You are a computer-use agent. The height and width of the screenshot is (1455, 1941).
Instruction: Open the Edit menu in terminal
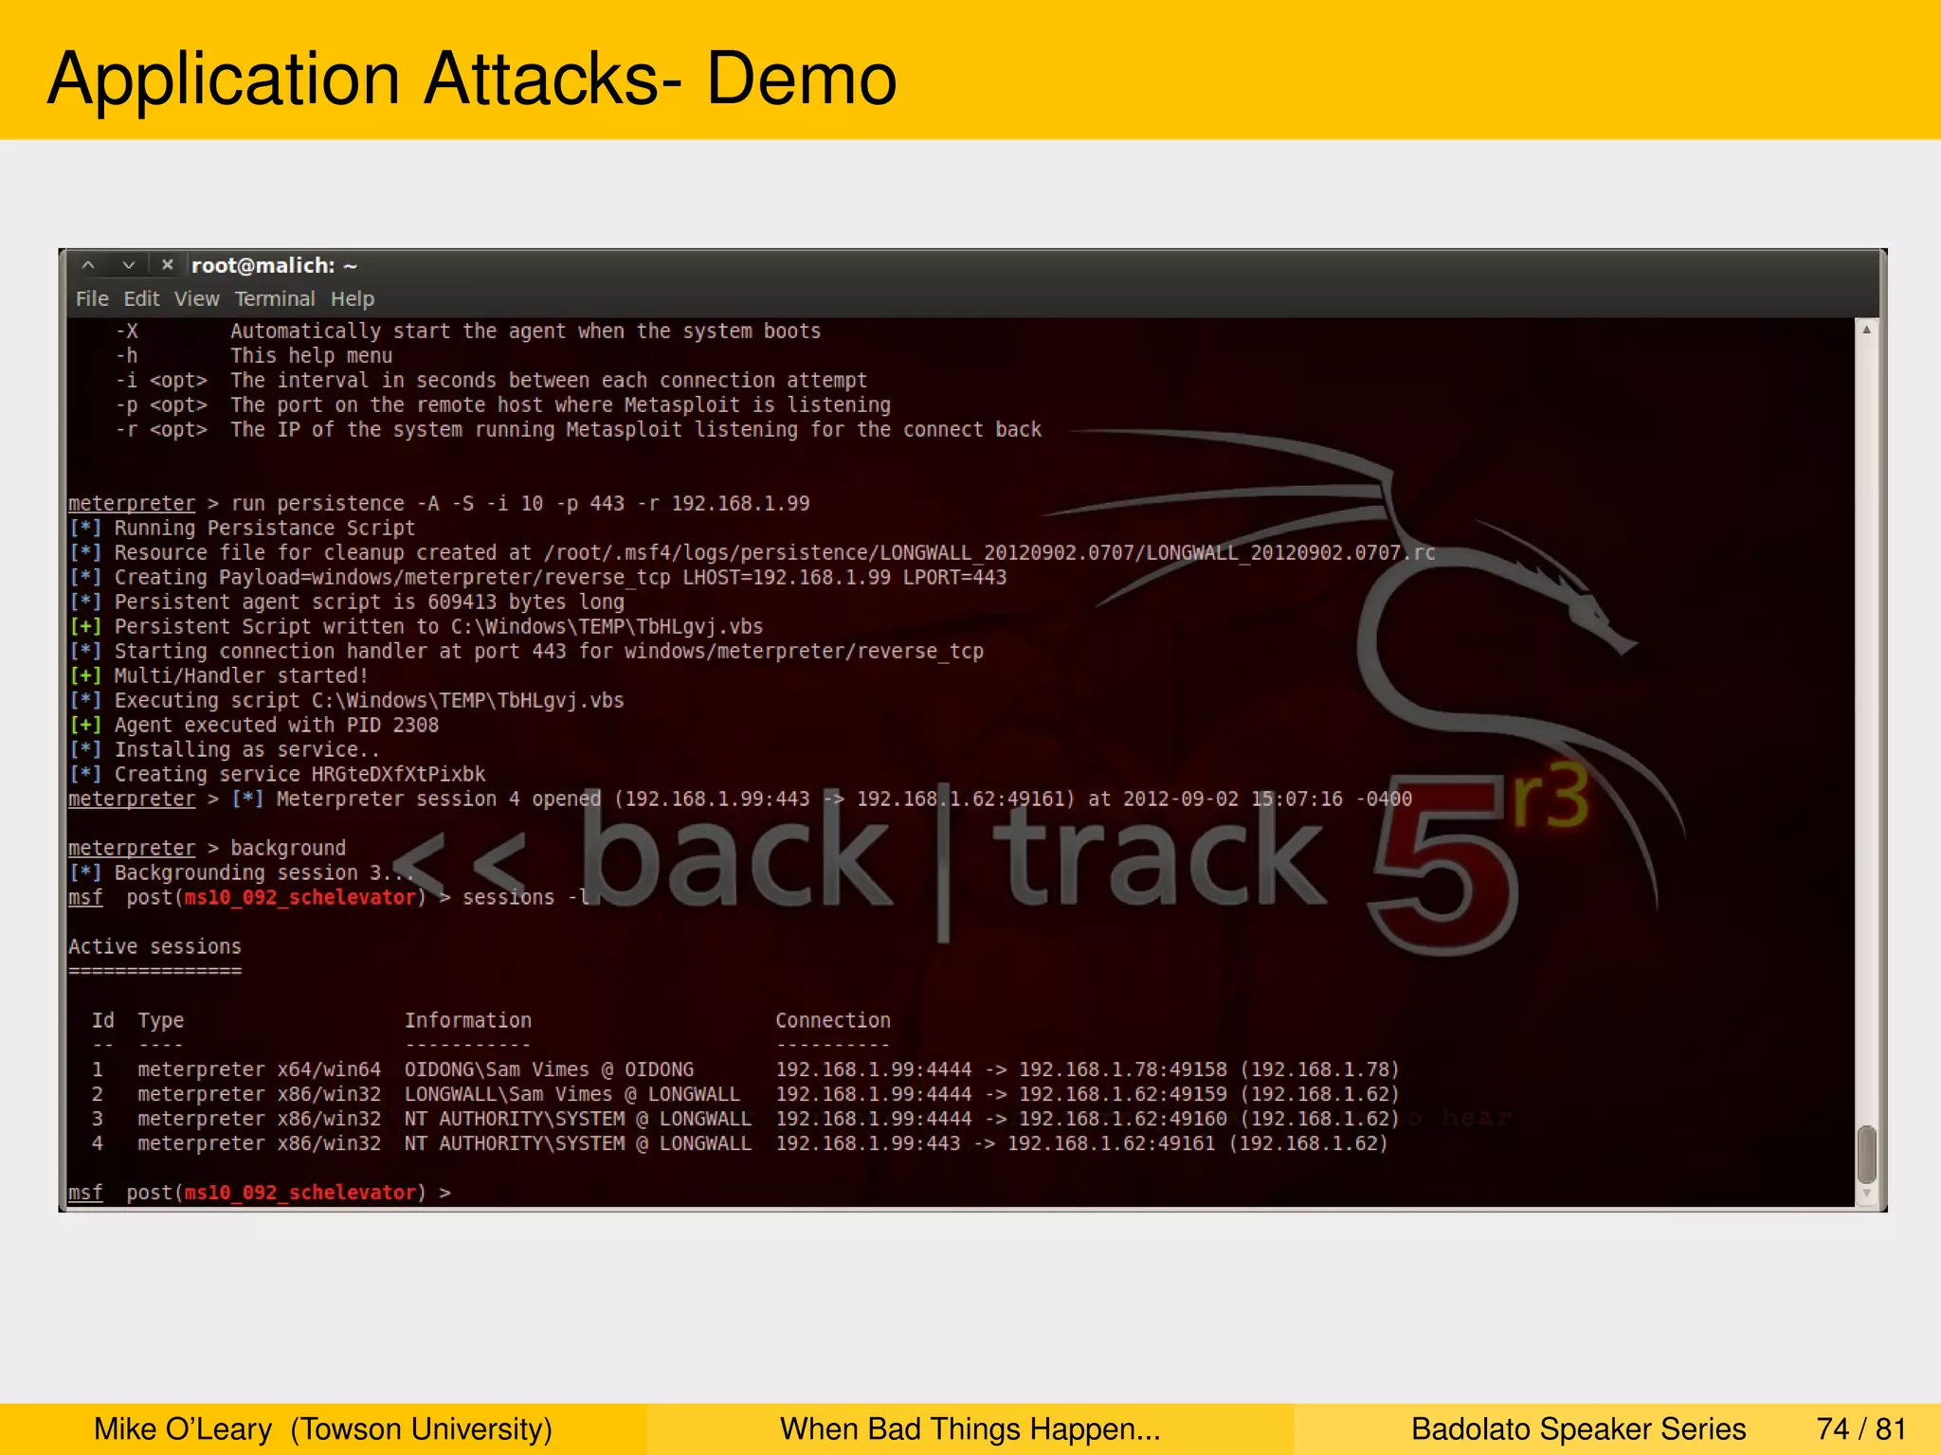(141, 299)
